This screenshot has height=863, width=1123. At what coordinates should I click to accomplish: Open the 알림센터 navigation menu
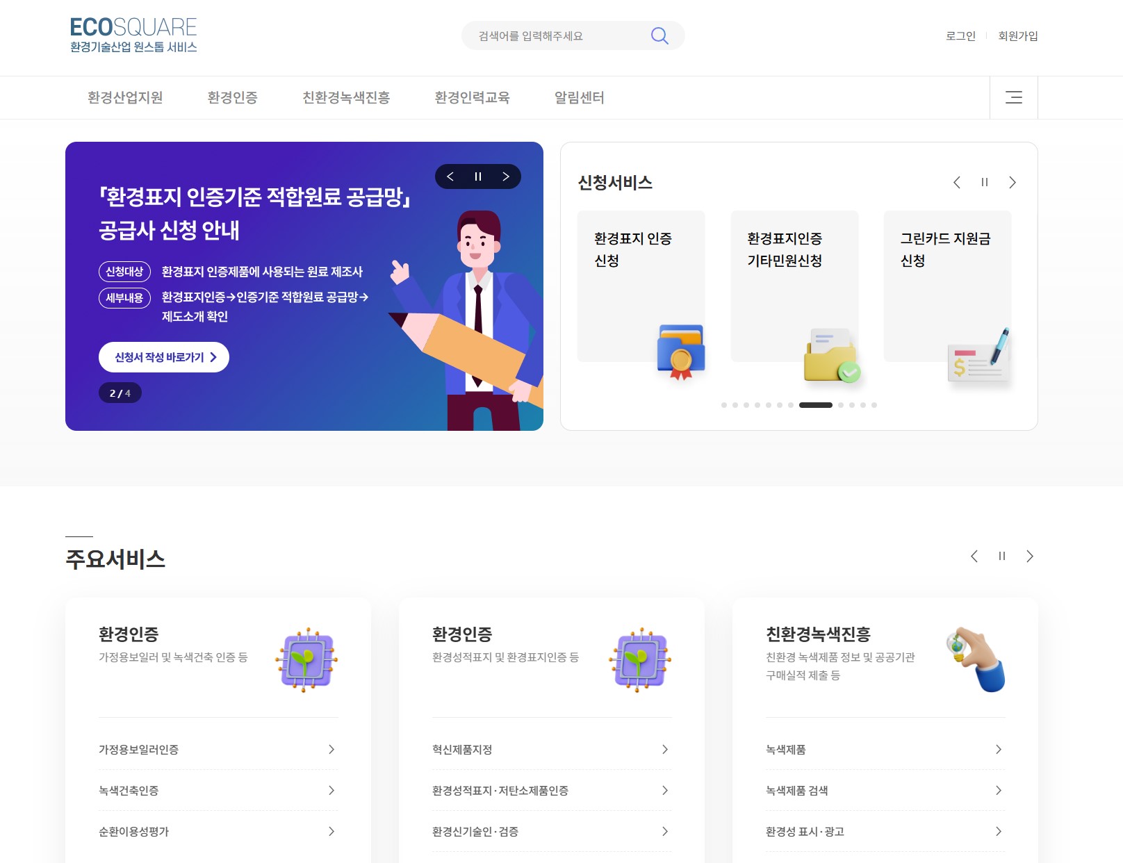tap(580, 97)
